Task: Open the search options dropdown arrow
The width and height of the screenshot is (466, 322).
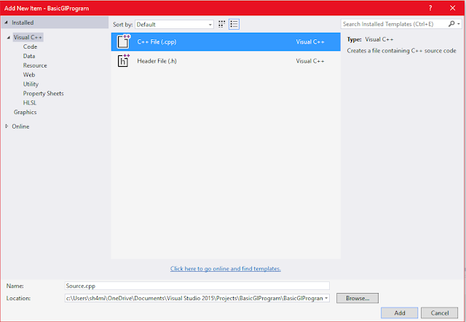Action: click(x=459, y=24)
